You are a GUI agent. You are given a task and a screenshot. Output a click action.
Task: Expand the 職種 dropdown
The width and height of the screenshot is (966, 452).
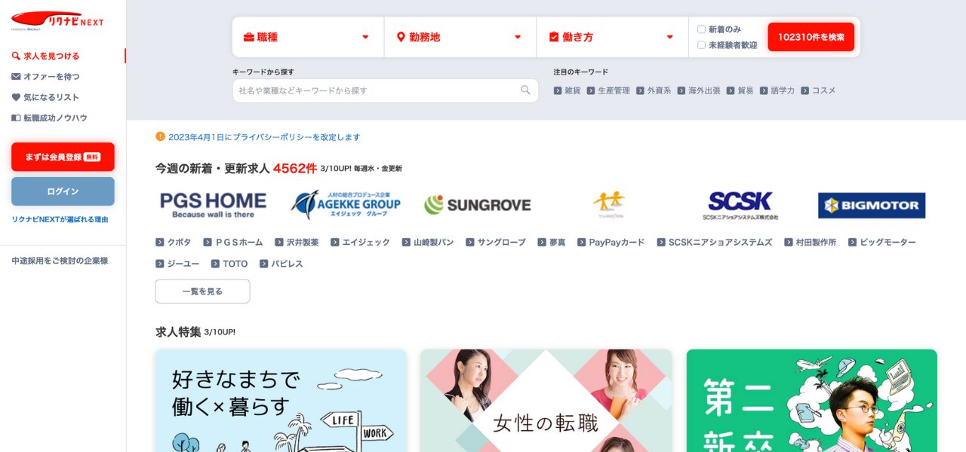pyautogui.click(x=308, y=37)
